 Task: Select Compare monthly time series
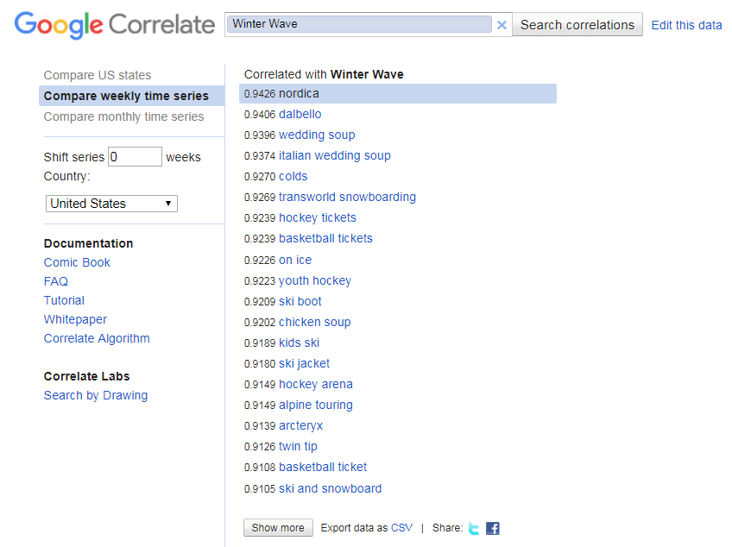123,116
